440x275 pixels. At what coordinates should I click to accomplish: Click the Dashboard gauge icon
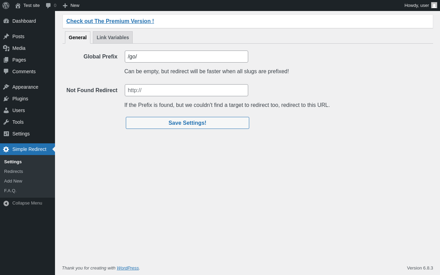pyautogui.click(x=6, y=21)
